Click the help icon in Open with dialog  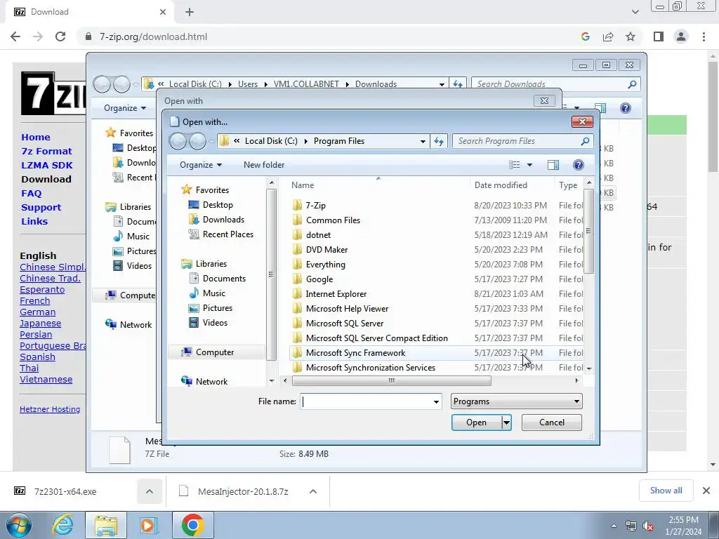pos(579,164)
